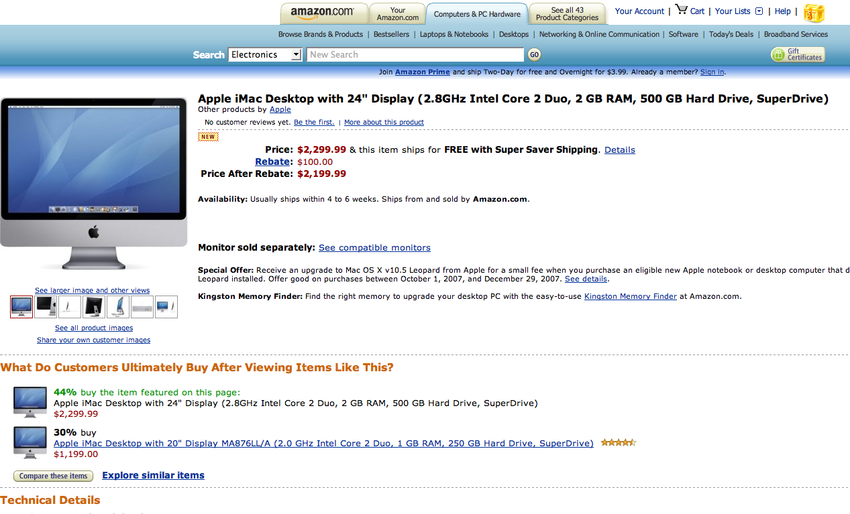Screen dimensions: 850x514
Task: Select the angled iMac with keyboard thumbnail
Action: pos(118,307)
